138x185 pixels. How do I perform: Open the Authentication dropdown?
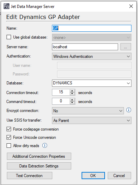click(x=92, y=56)
